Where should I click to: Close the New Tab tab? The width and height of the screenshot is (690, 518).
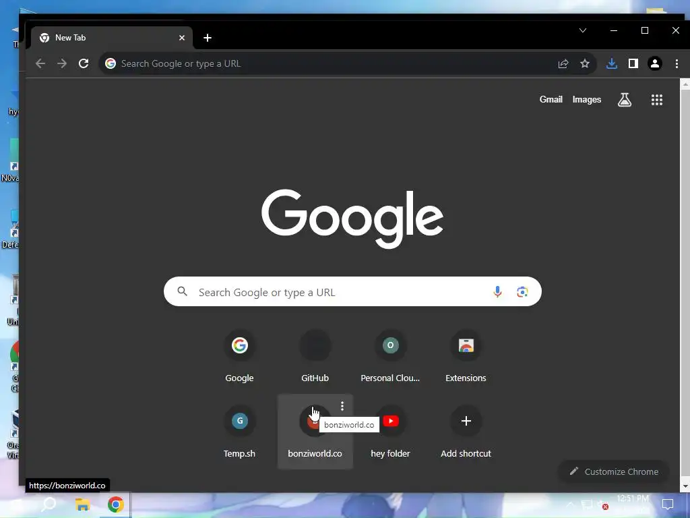point(182,38)
